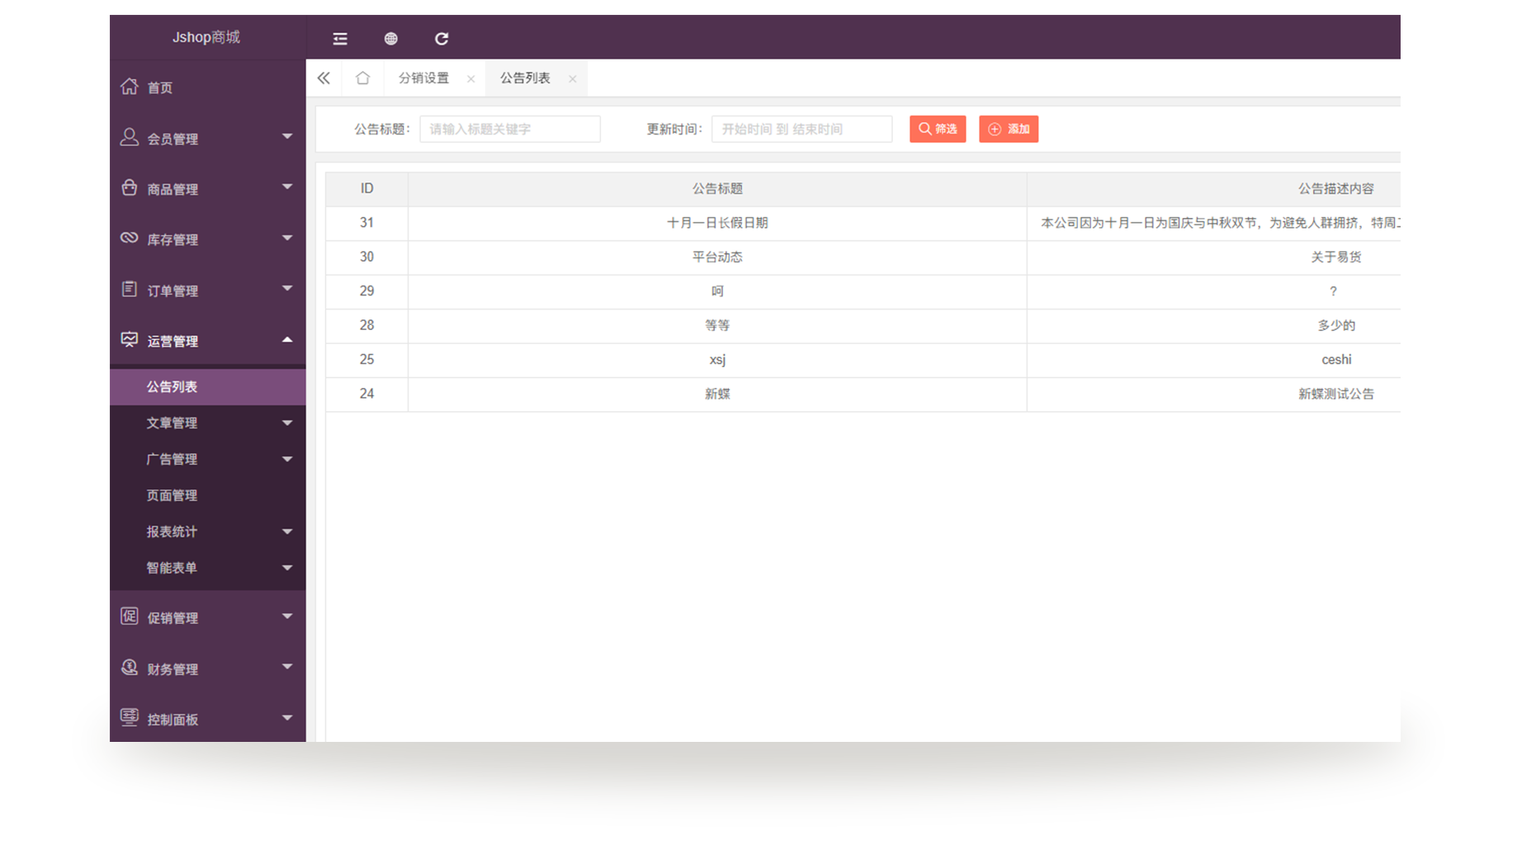Click ID cell 29

pos(366,291)
